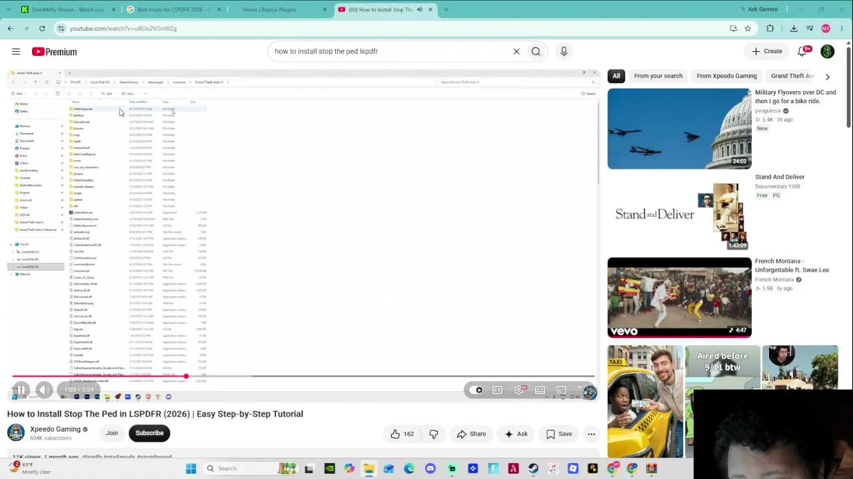Close the DomMelly Stream tab
This screenshot has height=479, width=853.
pyautogui.click(x=114, y=9)
